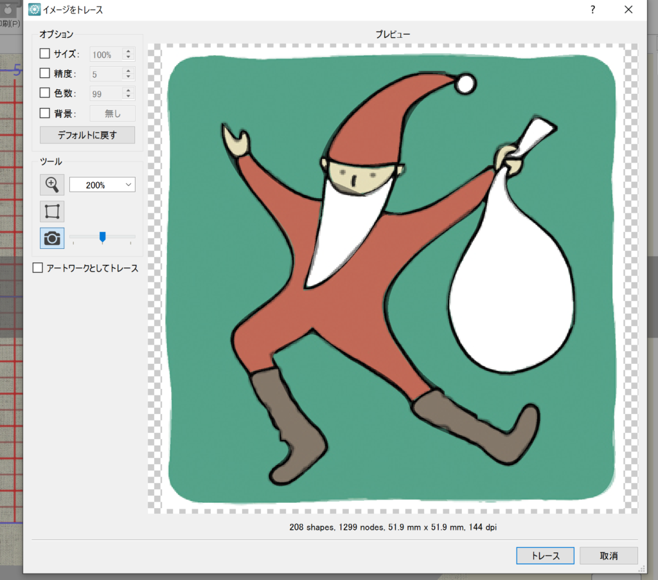Select the crop area selection tool
The height and width of the screenshot is (580, 658).
click(x=52, y=212)
